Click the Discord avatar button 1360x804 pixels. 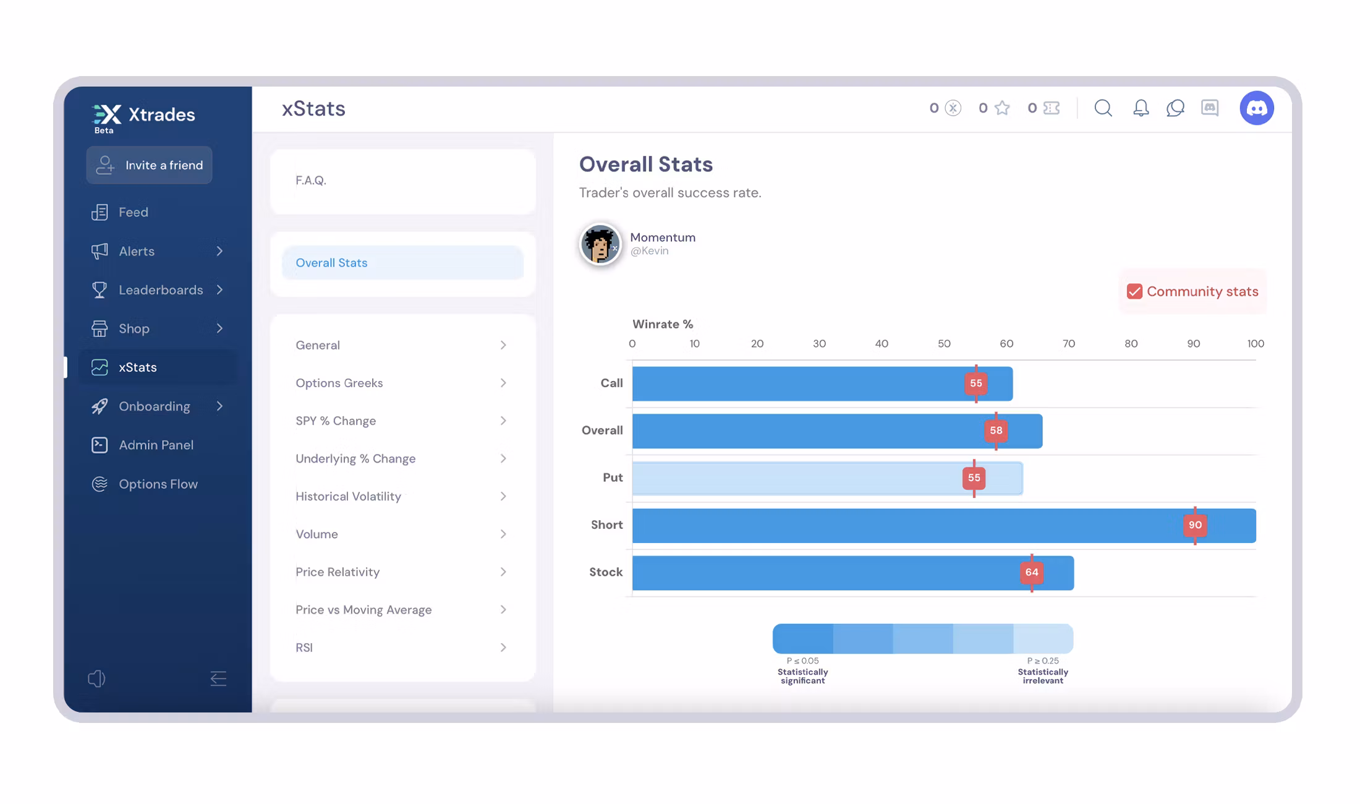(1257, 108)
